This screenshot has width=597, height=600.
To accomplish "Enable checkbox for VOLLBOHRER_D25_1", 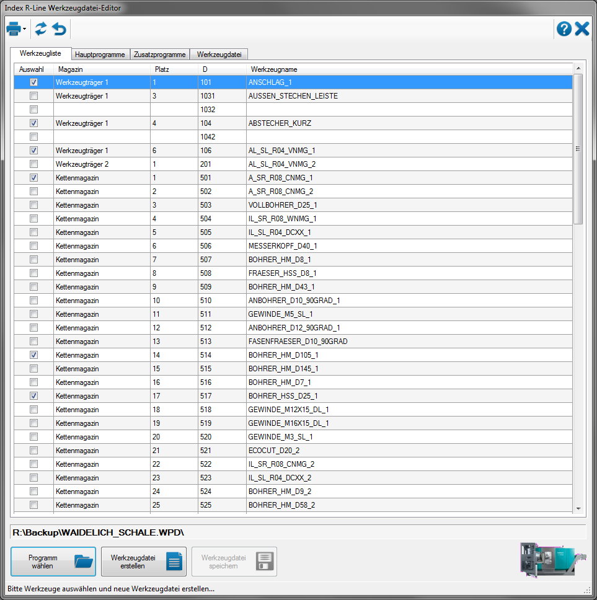I will [33, 205].
